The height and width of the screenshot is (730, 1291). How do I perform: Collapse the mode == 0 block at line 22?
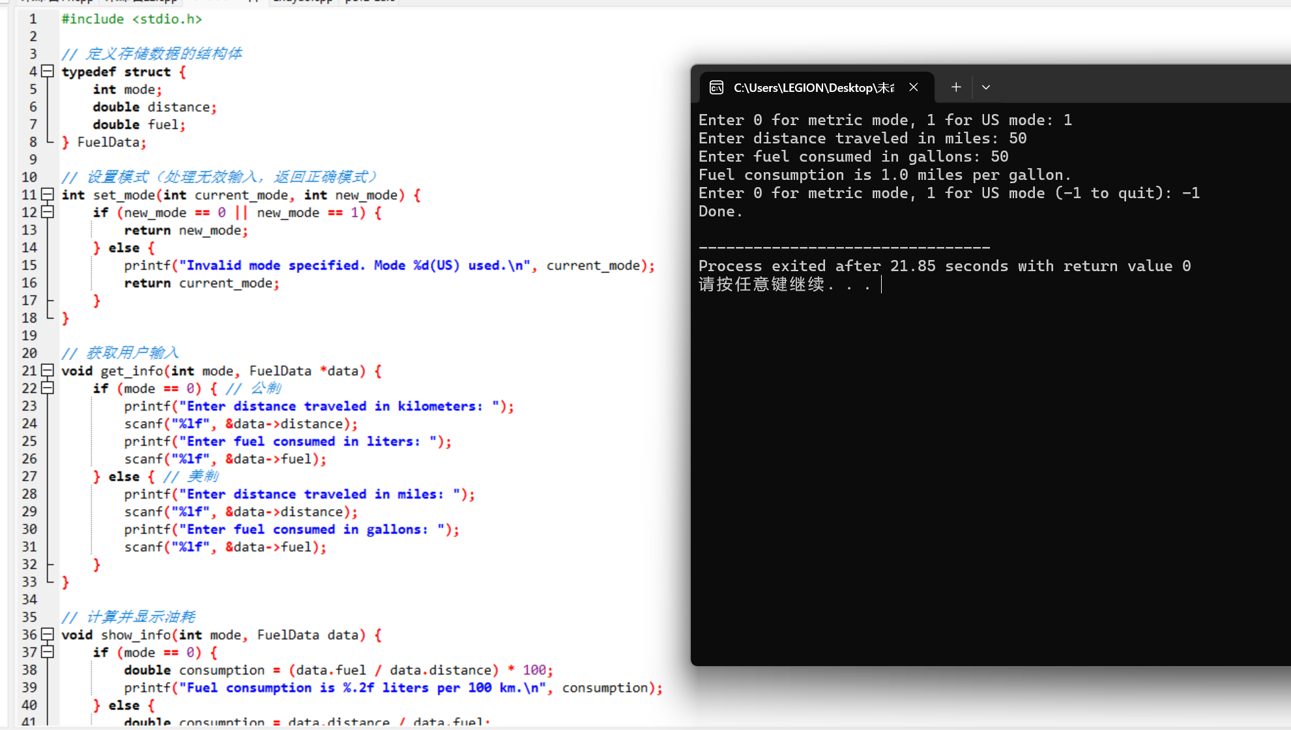click(x=48, y=388)
